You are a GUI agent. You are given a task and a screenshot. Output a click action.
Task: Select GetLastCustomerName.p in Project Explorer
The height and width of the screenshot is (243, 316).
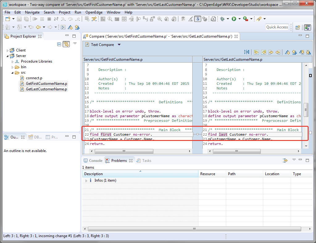[44, 89]
